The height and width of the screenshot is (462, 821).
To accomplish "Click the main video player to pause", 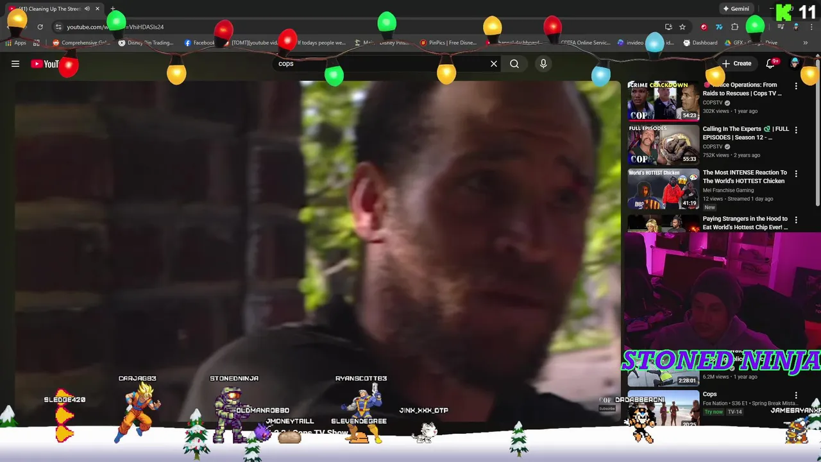I will (x=317, y=250).
